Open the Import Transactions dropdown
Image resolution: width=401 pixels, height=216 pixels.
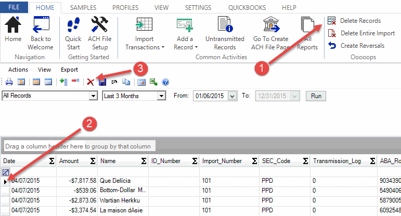(145, 33)
